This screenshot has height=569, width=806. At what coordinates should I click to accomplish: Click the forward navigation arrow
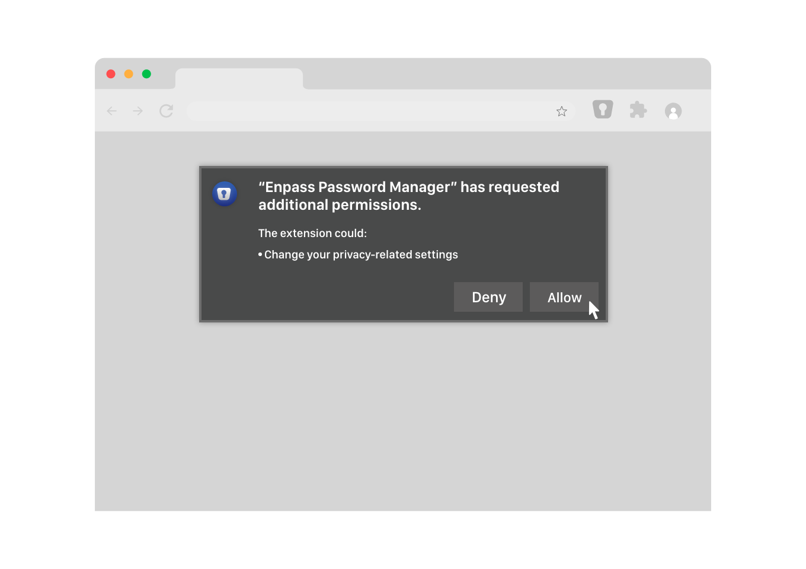[137, 111]
